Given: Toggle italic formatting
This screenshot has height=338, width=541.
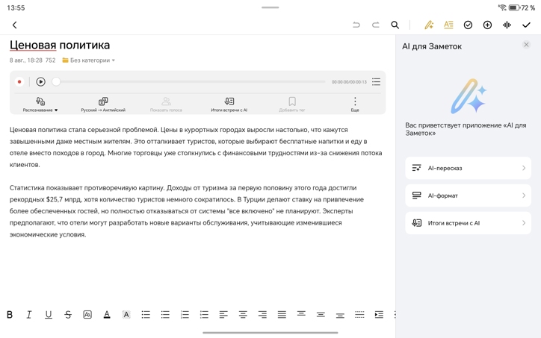Looking at the screenshot, I should 29,315.
